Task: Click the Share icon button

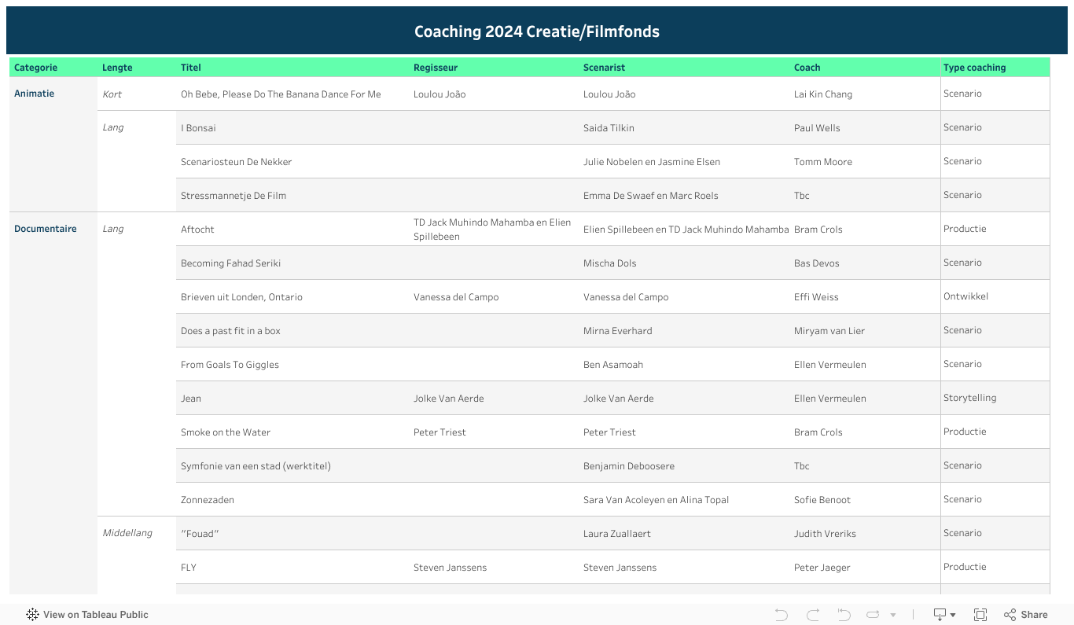Action: (x=1026, y=615)
